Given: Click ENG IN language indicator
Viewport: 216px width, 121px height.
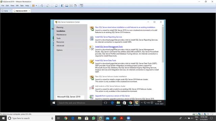Looking at the screenshot, I should click(196, 118).
